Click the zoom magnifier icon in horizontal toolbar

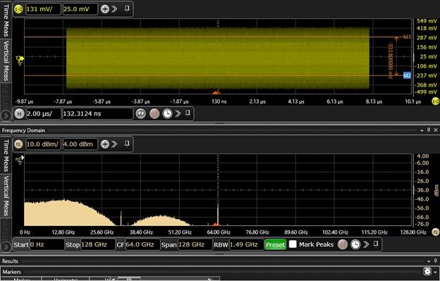click(140, 114)
